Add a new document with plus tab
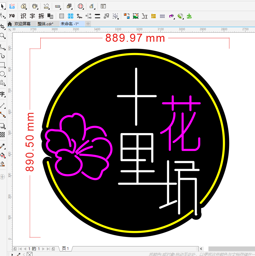This screenshot has height=256, width=255. (88, 24)
